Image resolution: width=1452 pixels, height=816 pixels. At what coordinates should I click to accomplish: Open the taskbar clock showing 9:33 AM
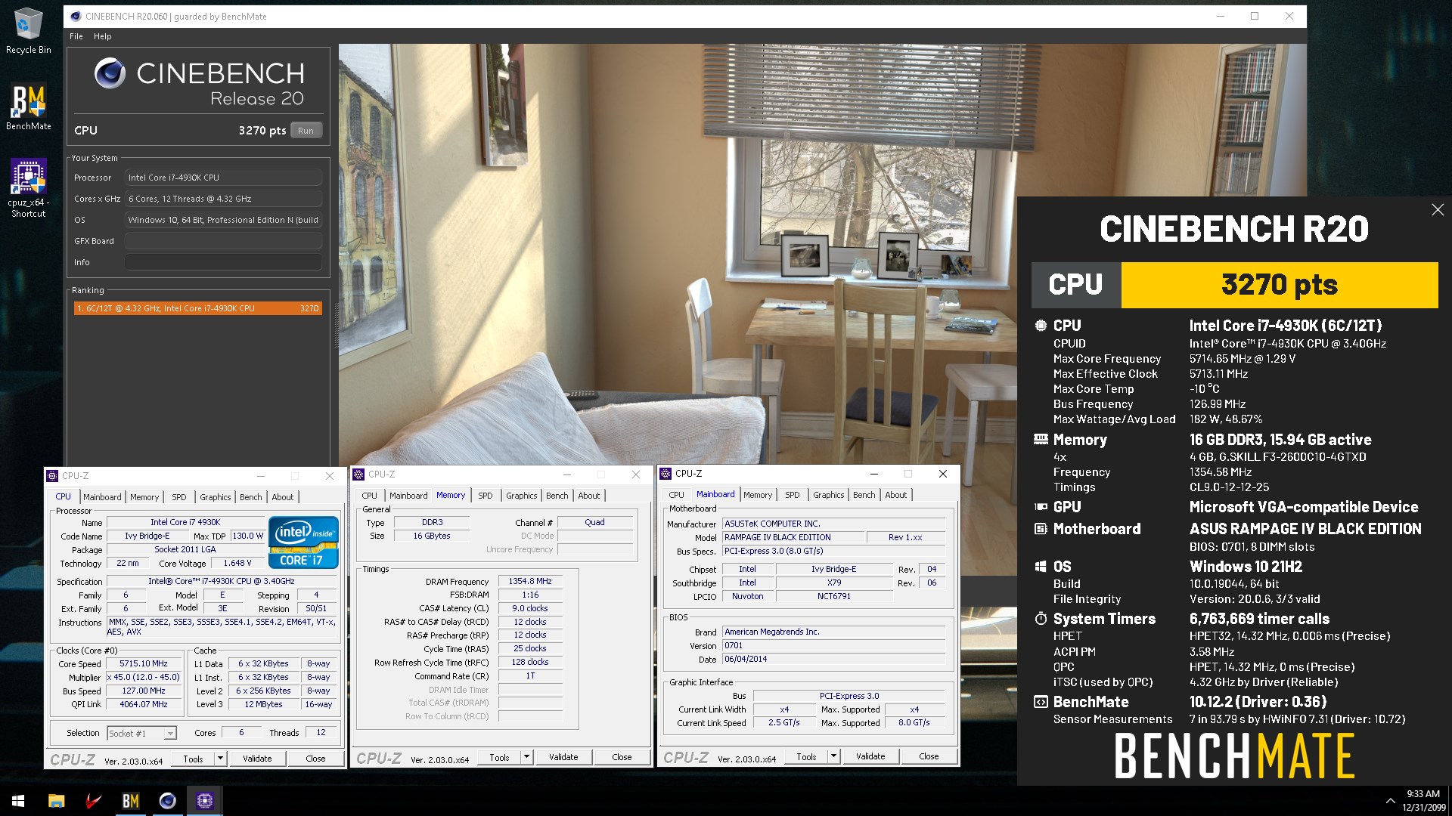1423,801
